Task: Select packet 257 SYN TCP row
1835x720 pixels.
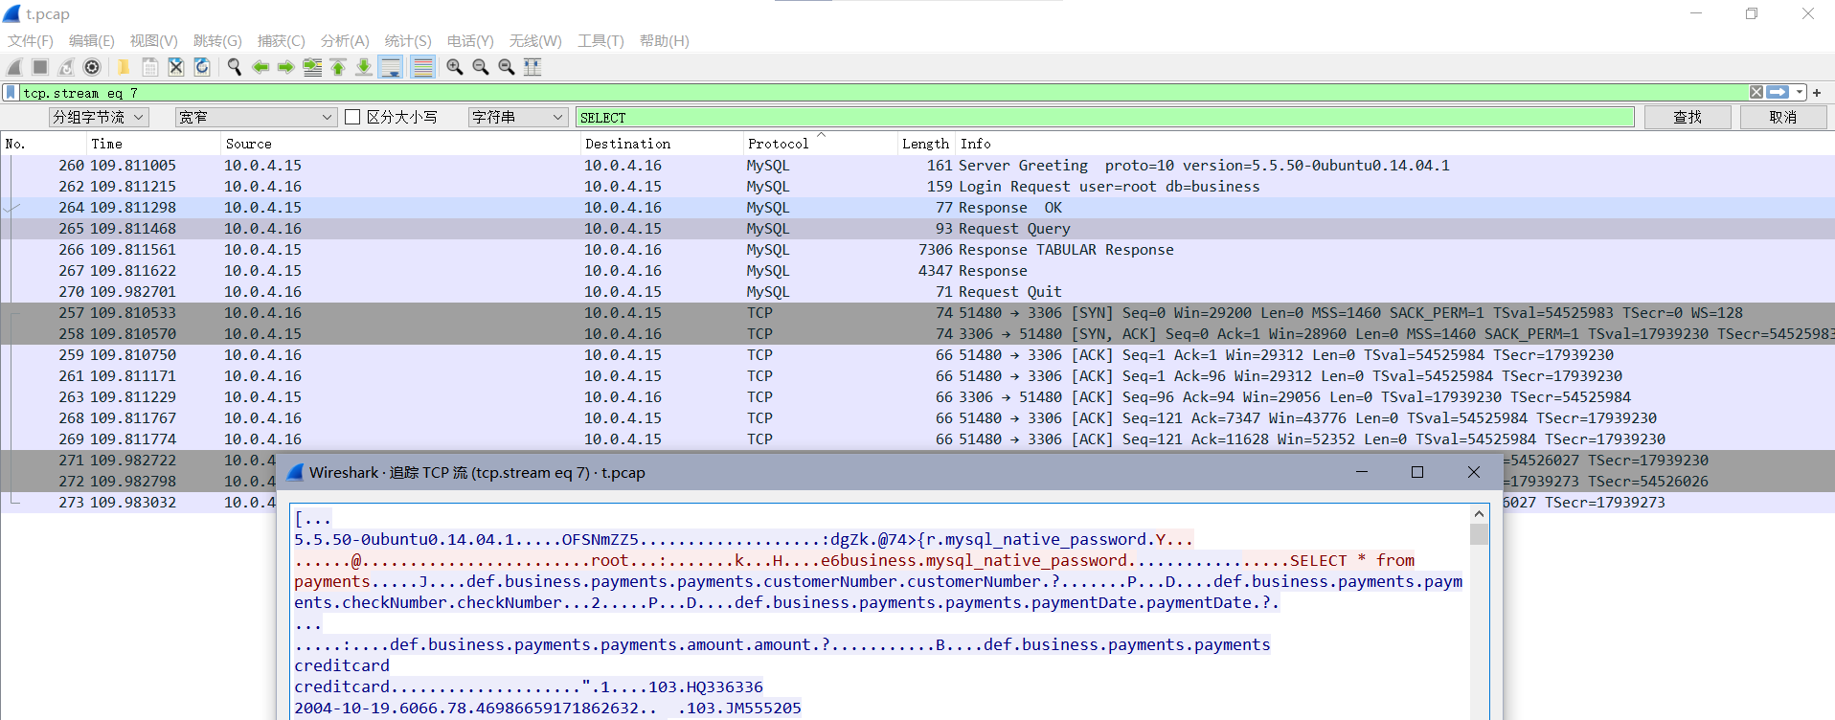Action: tap(917, 313)
